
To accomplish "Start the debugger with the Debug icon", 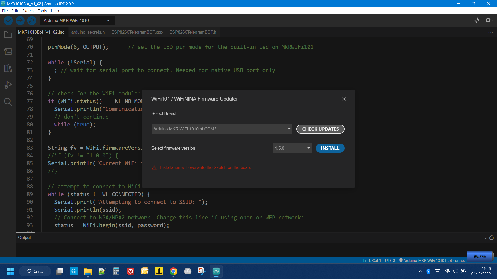I will click(32, 20).
